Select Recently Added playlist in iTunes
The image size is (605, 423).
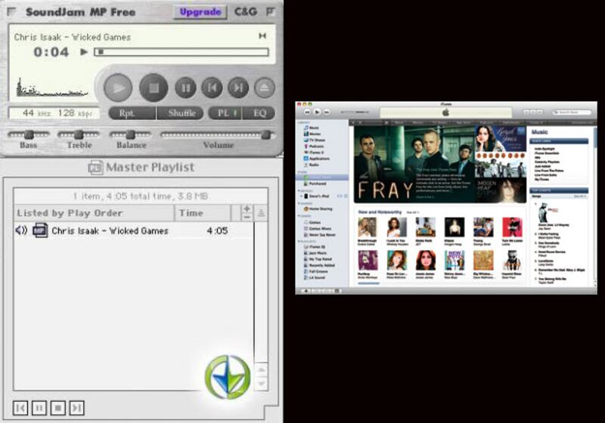[319, 265]
